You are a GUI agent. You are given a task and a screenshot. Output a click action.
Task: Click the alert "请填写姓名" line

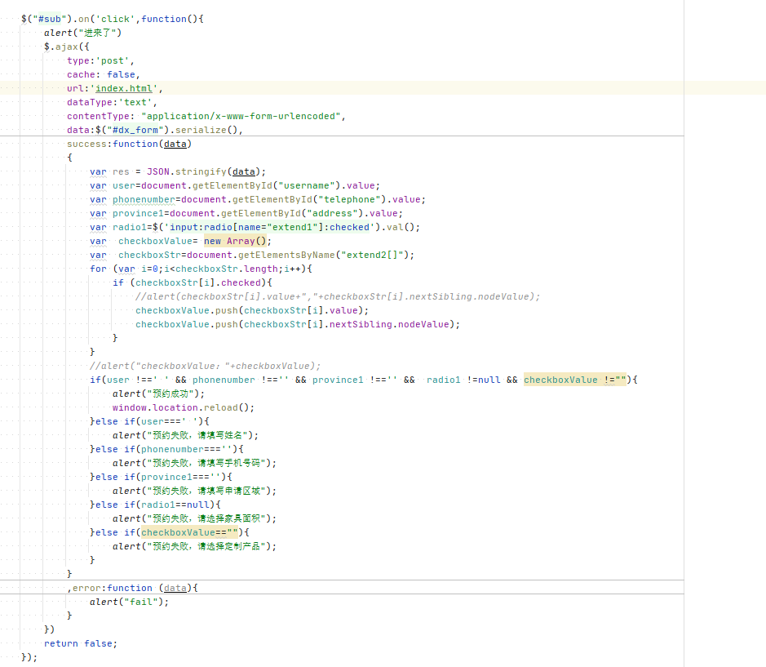[186, 436]
